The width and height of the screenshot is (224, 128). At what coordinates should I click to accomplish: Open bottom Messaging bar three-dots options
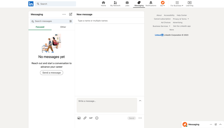tap(211, 124)
